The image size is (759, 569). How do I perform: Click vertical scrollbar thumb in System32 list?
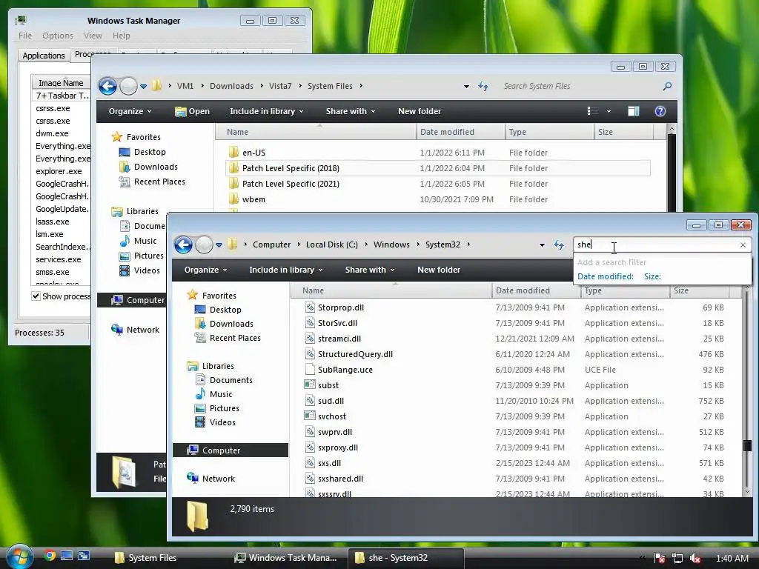coord(747,445)
